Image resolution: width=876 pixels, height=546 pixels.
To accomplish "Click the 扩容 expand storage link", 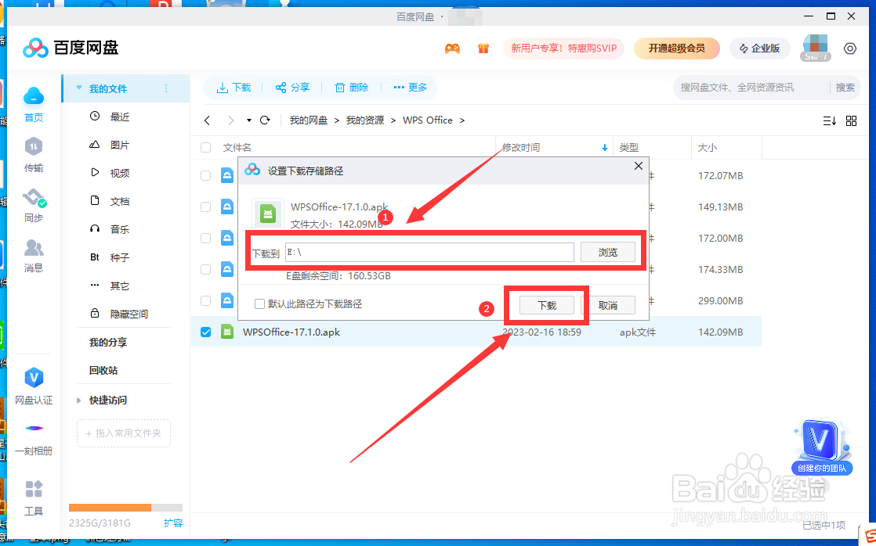I will [x=173, y=523].
